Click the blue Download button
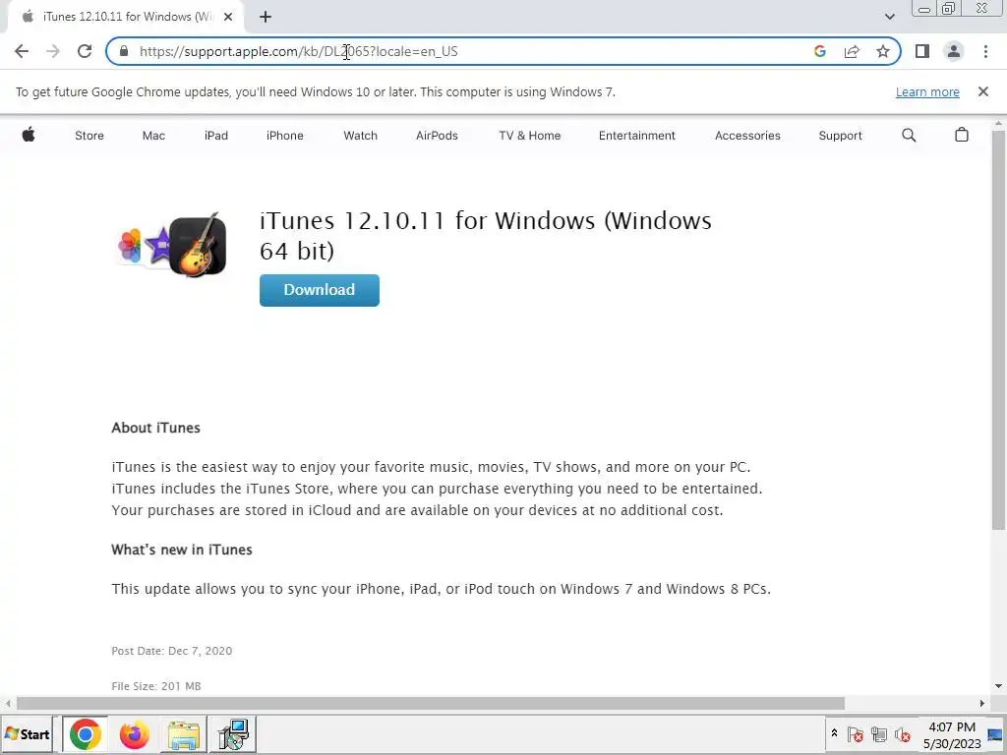 [x=320, y=290]
